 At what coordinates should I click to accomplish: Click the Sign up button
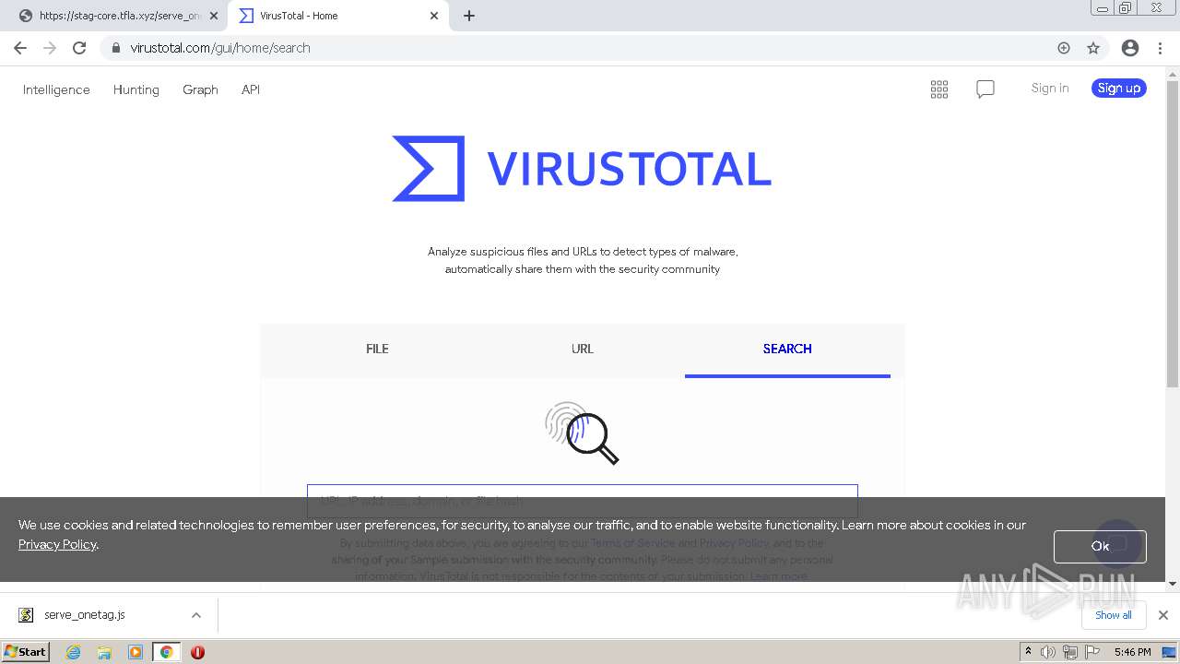pos(1119,88)
